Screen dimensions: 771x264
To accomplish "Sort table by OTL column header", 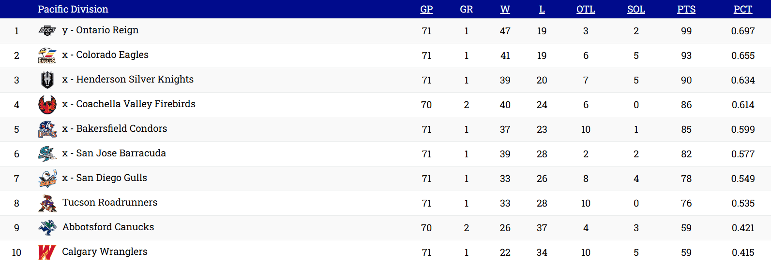I will tap(586, 9).
